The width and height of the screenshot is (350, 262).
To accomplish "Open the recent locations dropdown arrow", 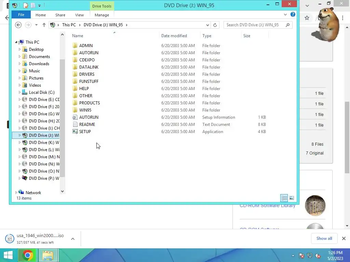I will 36,25.
